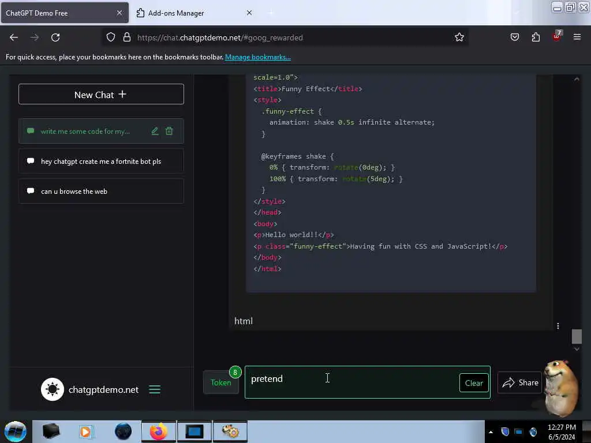Switch to the Add-ons Manager tab
The height and width of the screenshot is (443, 591).
tap(194, 13)
